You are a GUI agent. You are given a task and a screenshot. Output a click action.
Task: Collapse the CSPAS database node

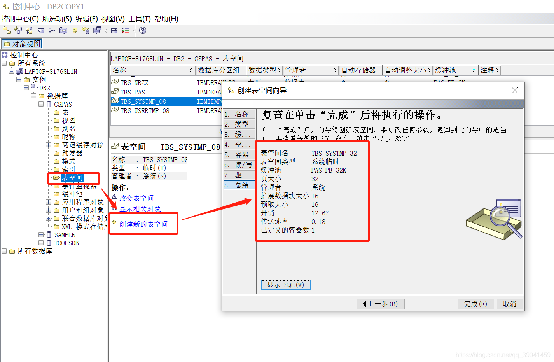41,104
